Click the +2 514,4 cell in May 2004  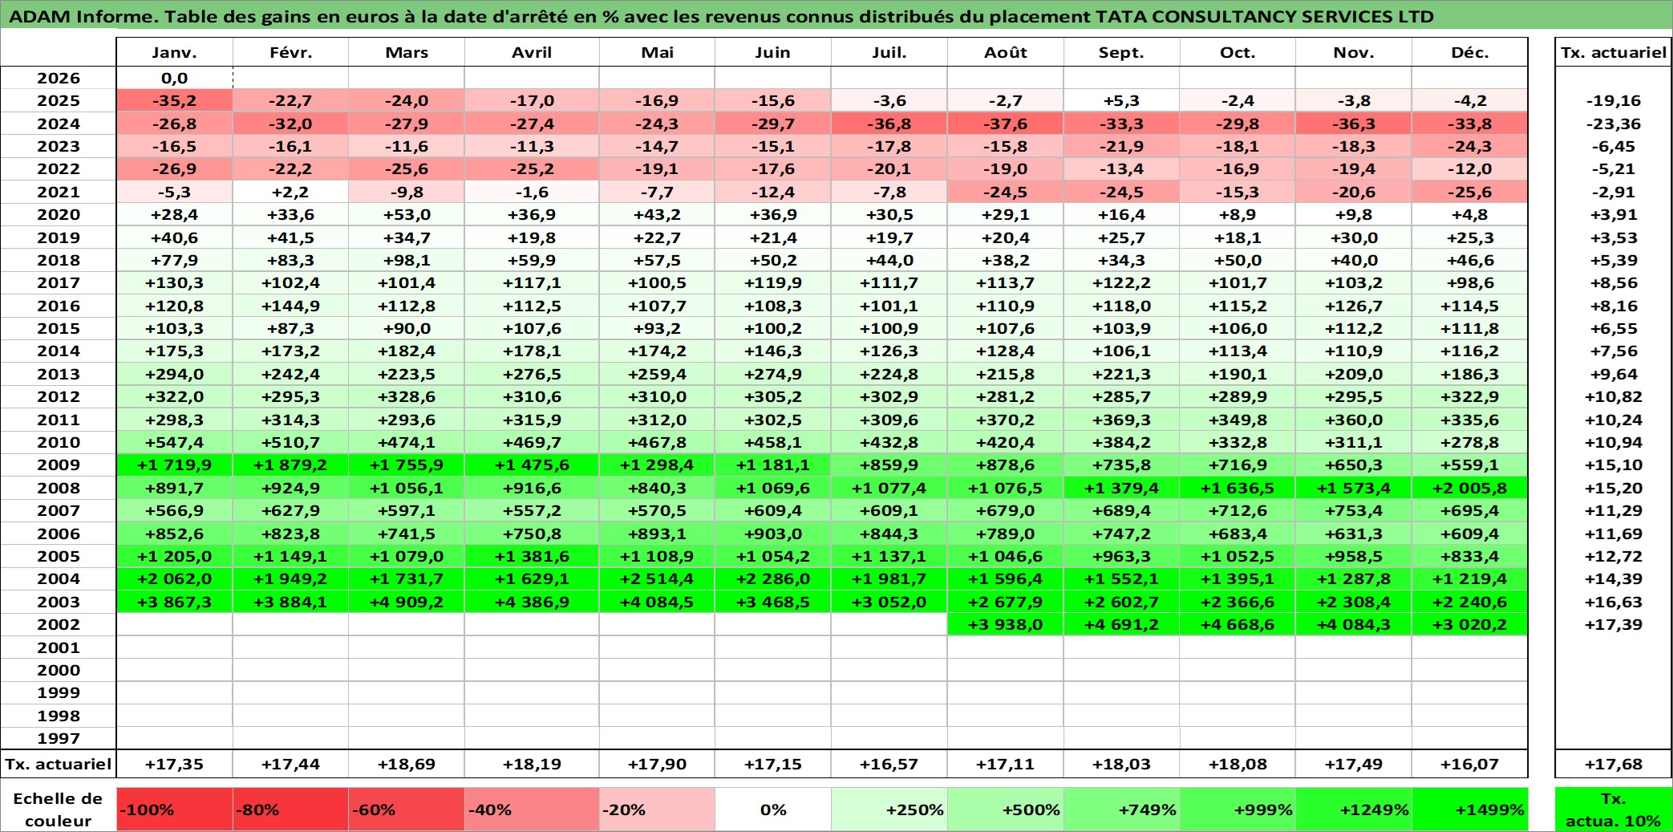[658, 578]
